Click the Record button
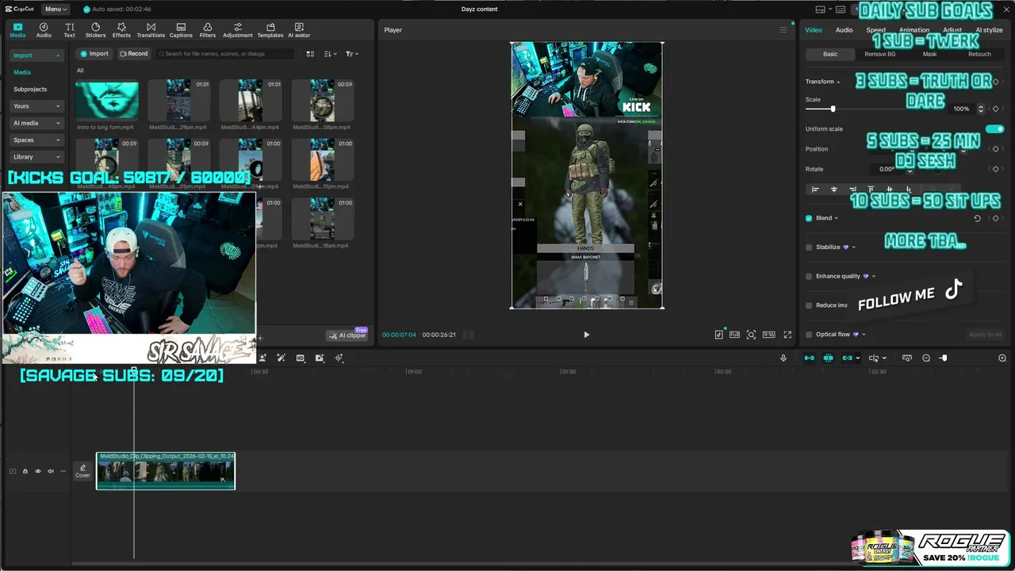 point(133,54)
